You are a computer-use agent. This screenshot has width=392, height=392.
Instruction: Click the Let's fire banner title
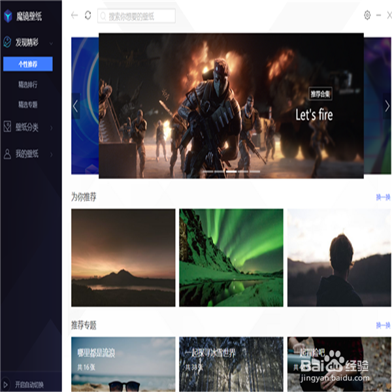pos(314,115)
